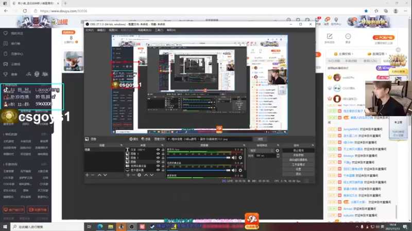Viewport: 412px width, 231px height.
Task: Add a new source with plus icon
Action: click(128, 175)
